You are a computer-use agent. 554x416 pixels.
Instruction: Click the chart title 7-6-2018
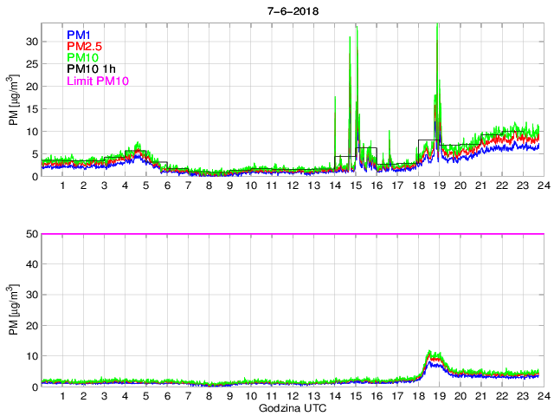point(293,11)
